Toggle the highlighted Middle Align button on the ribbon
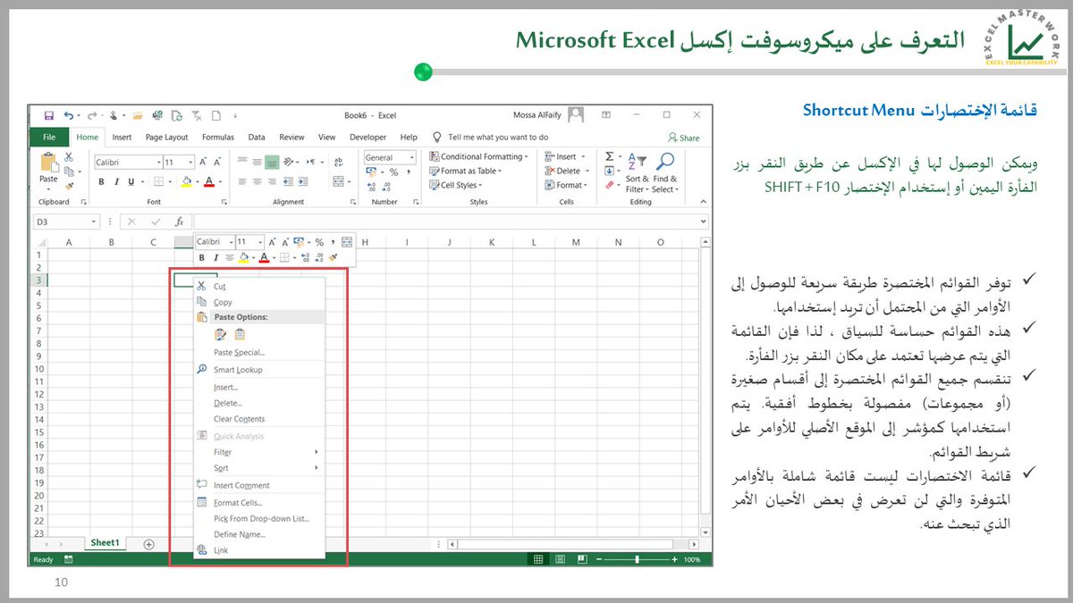 (272, 163)
